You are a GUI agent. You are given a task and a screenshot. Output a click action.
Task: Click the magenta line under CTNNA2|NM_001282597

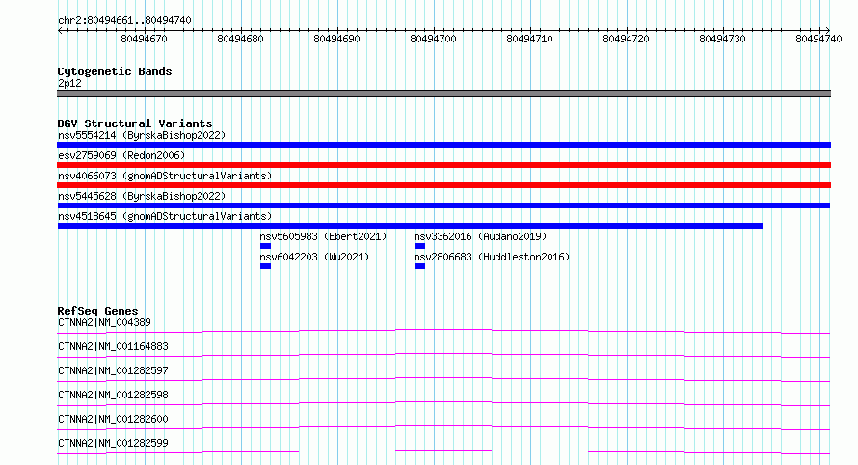point(443,379)
